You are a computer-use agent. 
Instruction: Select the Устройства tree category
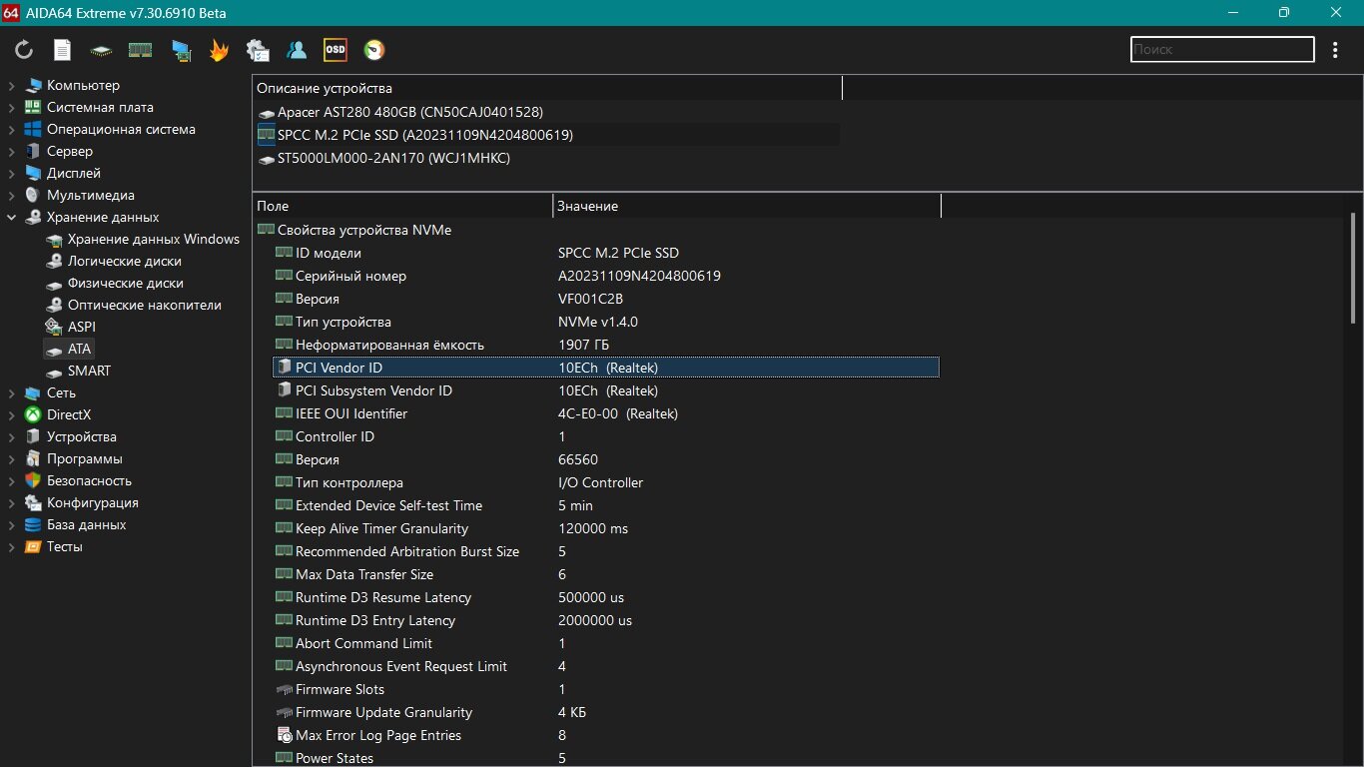click(x=71, y=437)
